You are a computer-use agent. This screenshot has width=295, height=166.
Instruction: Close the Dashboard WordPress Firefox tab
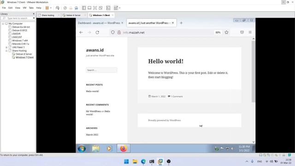tap(122, 23)
